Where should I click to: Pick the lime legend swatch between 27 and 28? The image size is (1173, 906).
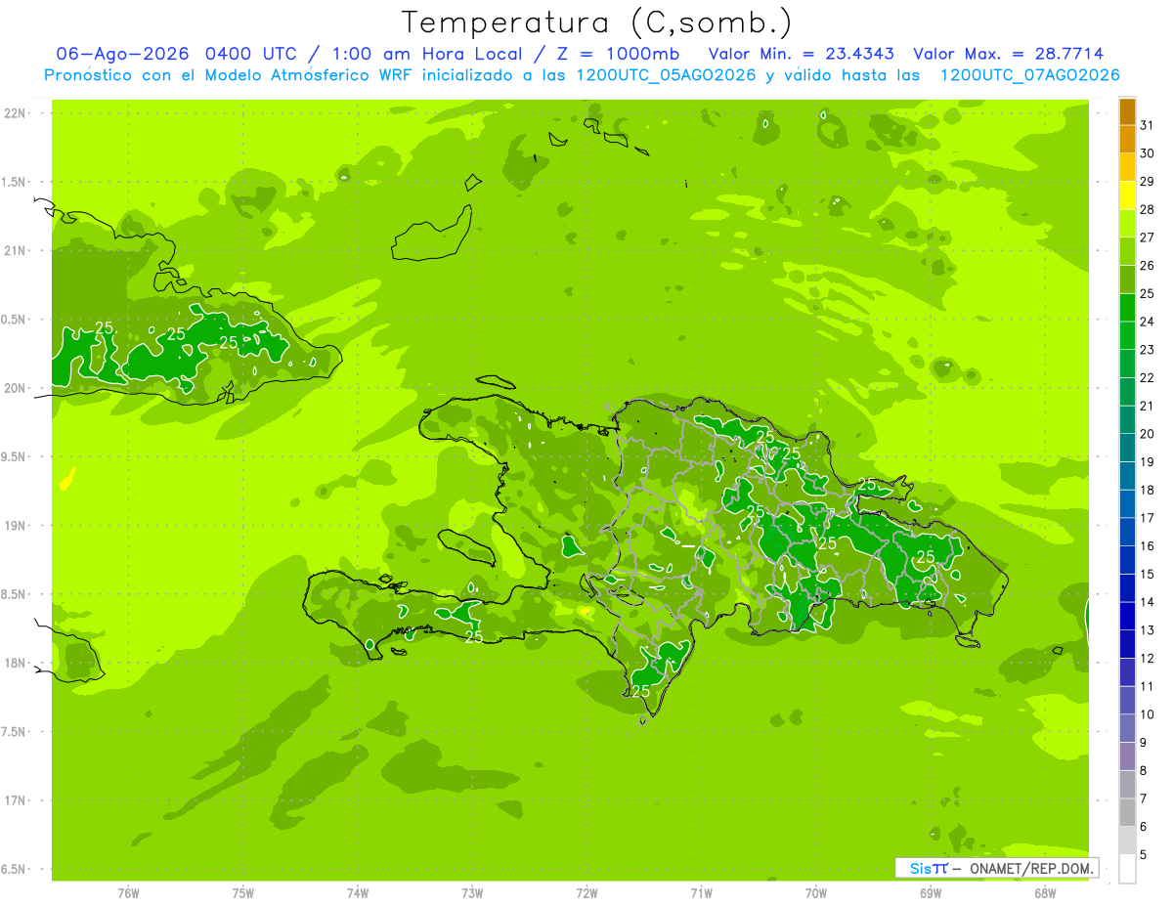pos(1127,224)
